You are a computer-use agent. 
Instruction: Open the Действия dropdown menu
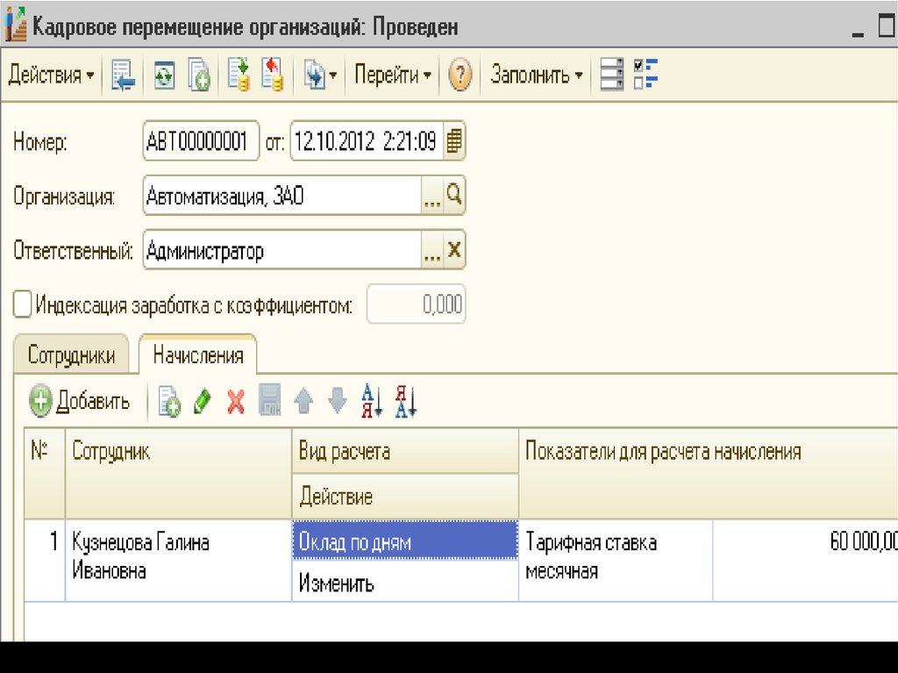[51, 75]
